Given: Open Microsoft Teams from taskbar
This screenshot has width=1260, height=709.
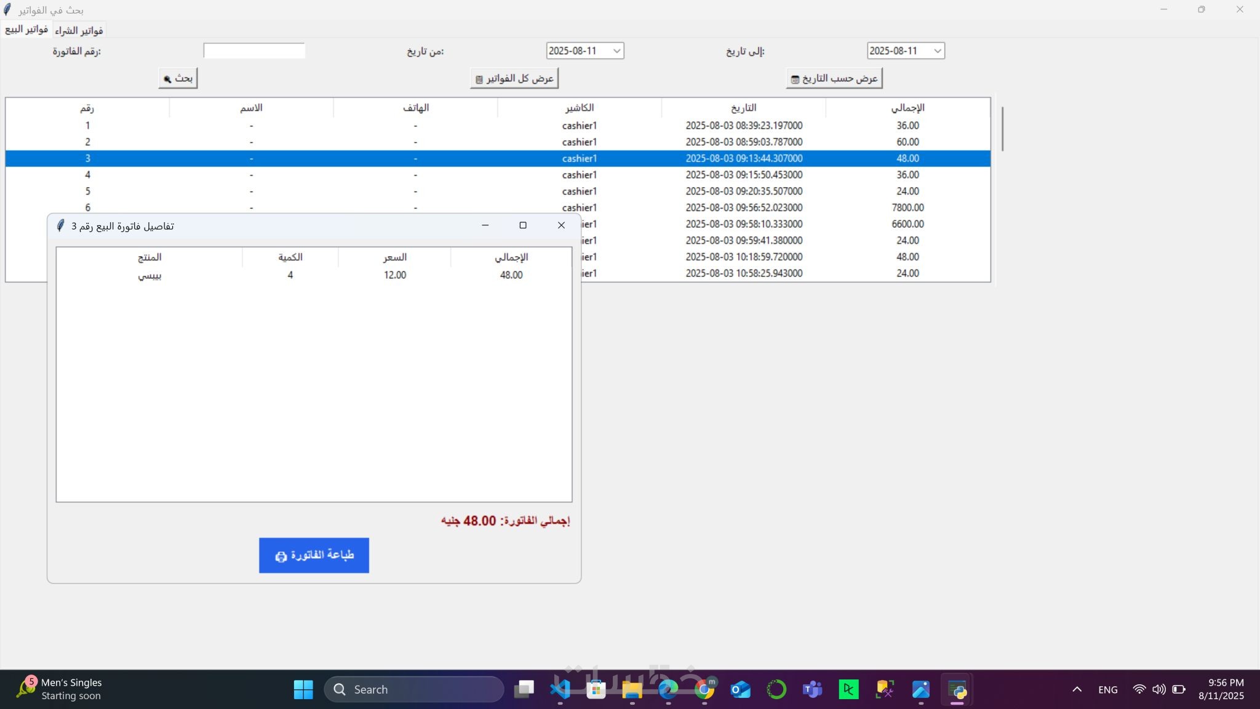Looking at the screenshot, I should coord(812,689).
